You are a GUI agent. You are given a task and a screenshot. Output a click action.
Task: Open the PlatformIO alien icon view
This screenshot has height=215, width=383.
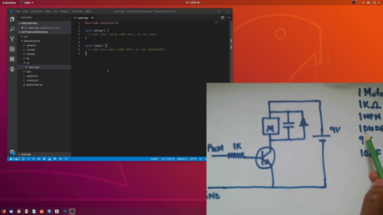[12, 69]
